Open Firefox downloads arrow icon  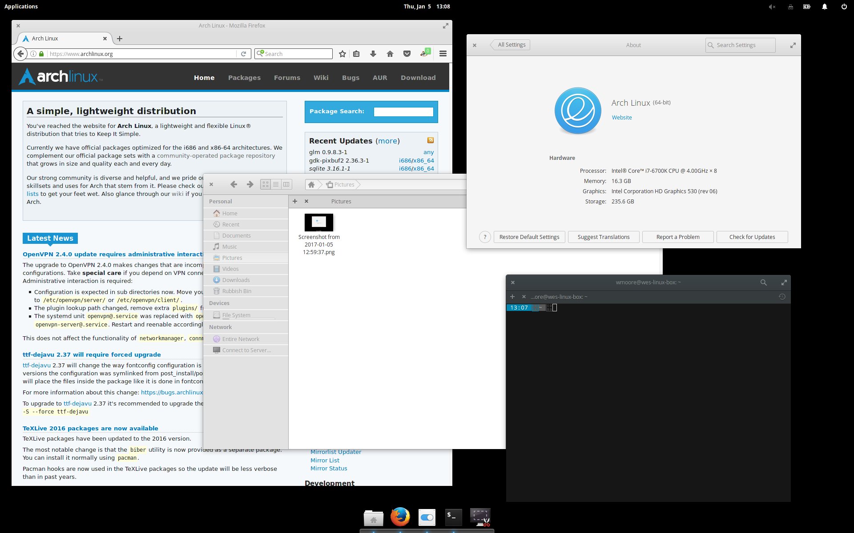[373, 54]
